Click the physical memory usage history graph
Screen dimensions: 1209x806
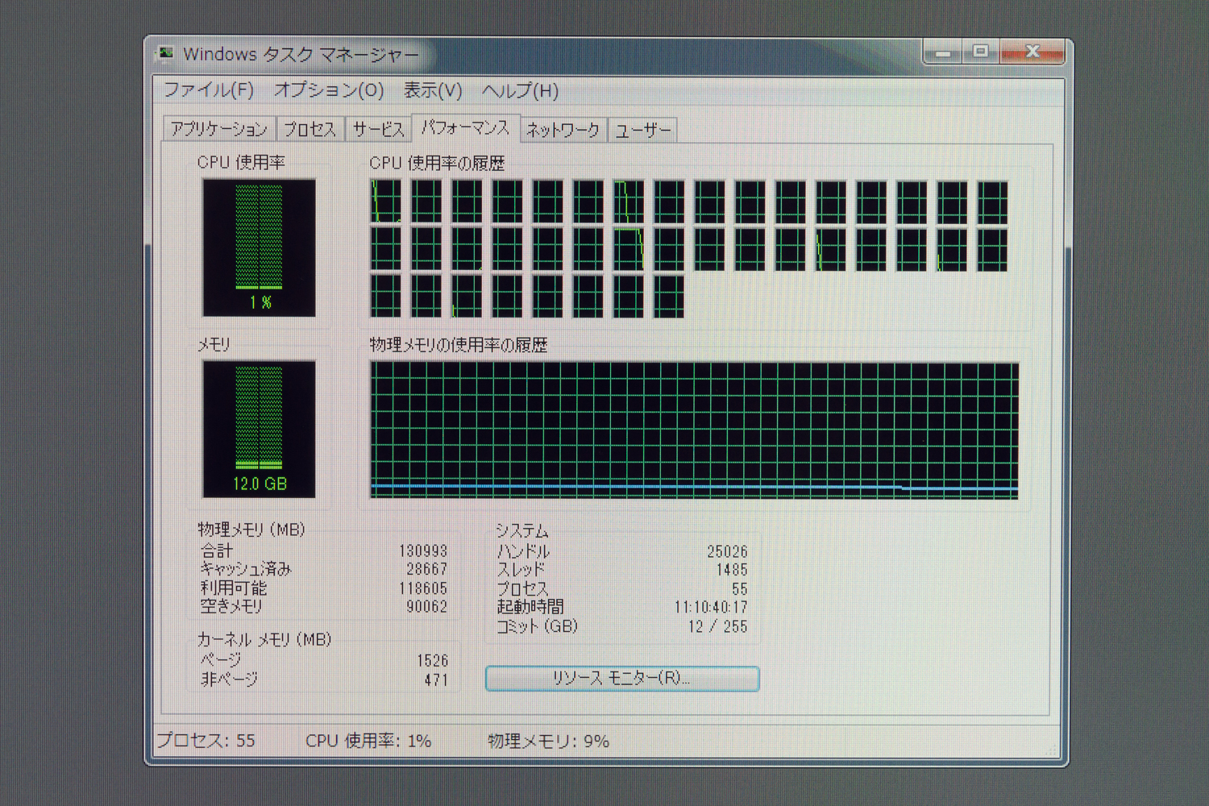point(694,430)
